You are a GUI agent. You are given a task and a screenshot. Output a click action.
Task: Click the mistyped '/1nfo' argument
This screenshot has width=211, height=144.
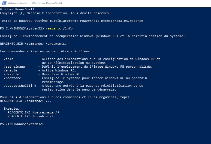pyautogui.click(x=68, y=28)
